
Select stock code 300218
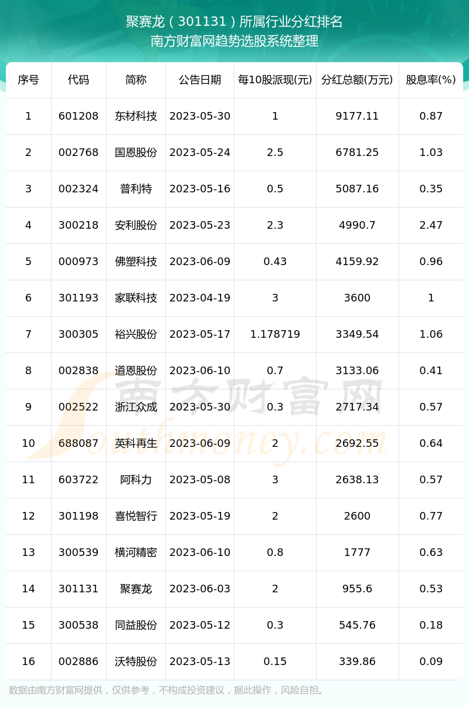point(79,225)
